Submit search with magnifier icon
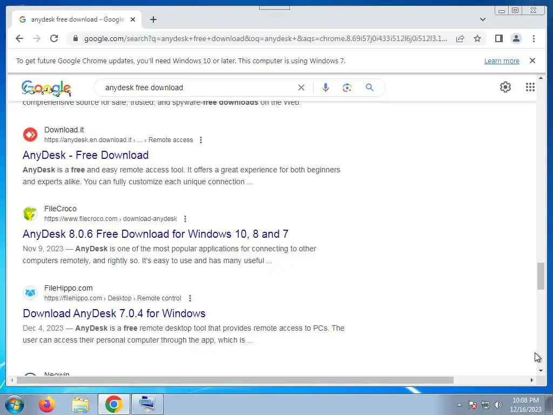The height and width of the screenshot is (415, 553). click(369, 88)
